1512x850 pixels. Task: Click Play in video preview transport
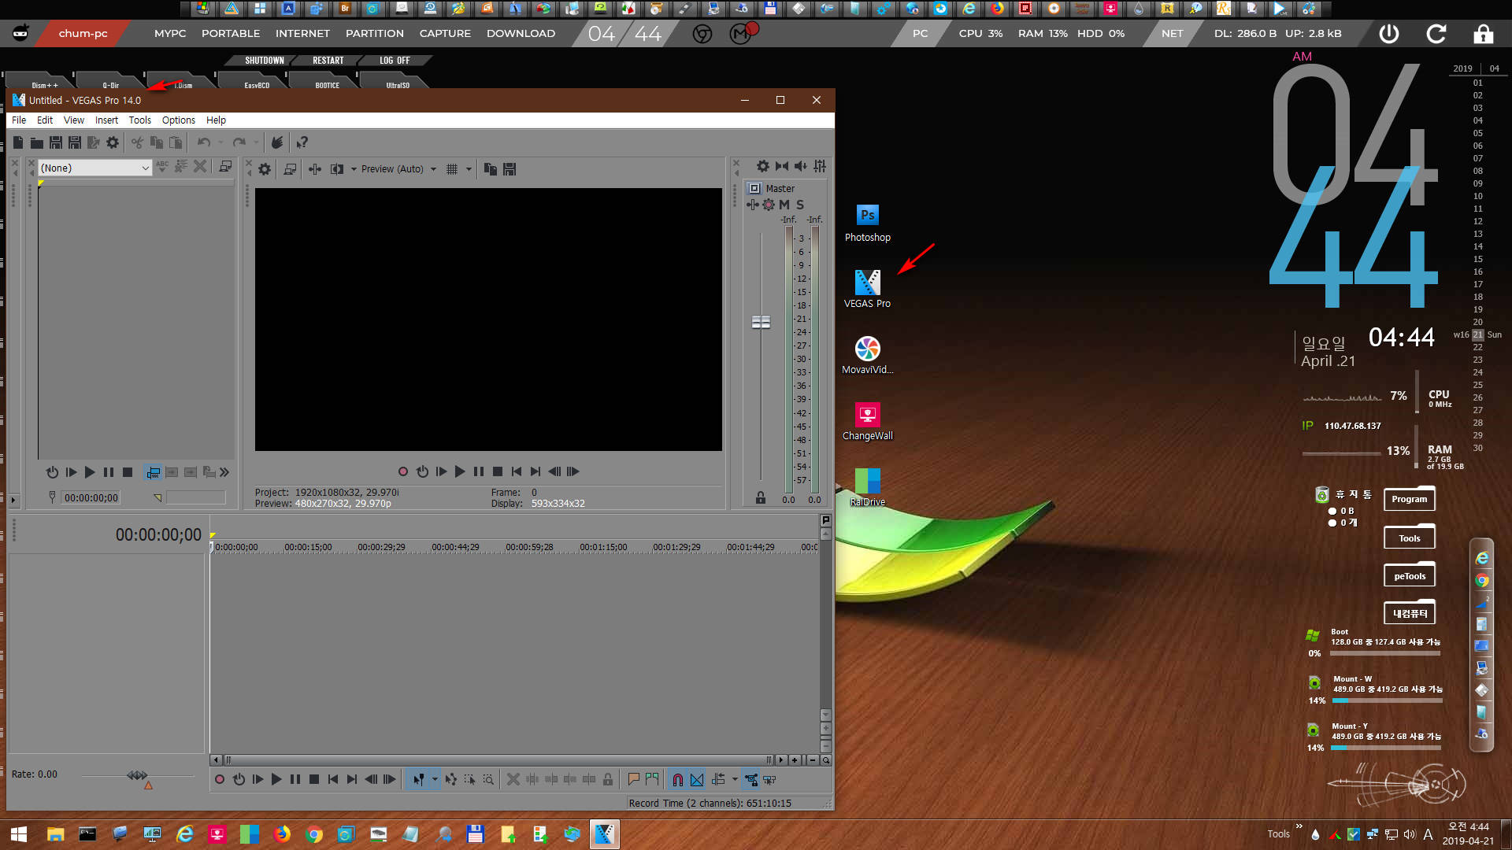pos(460,472)
